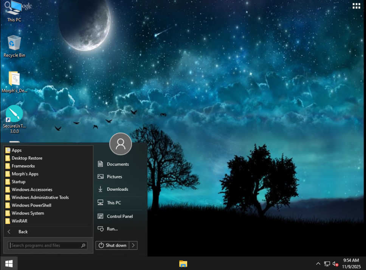
Task: Click the network icon in system tray
Action: coord(327,264)
